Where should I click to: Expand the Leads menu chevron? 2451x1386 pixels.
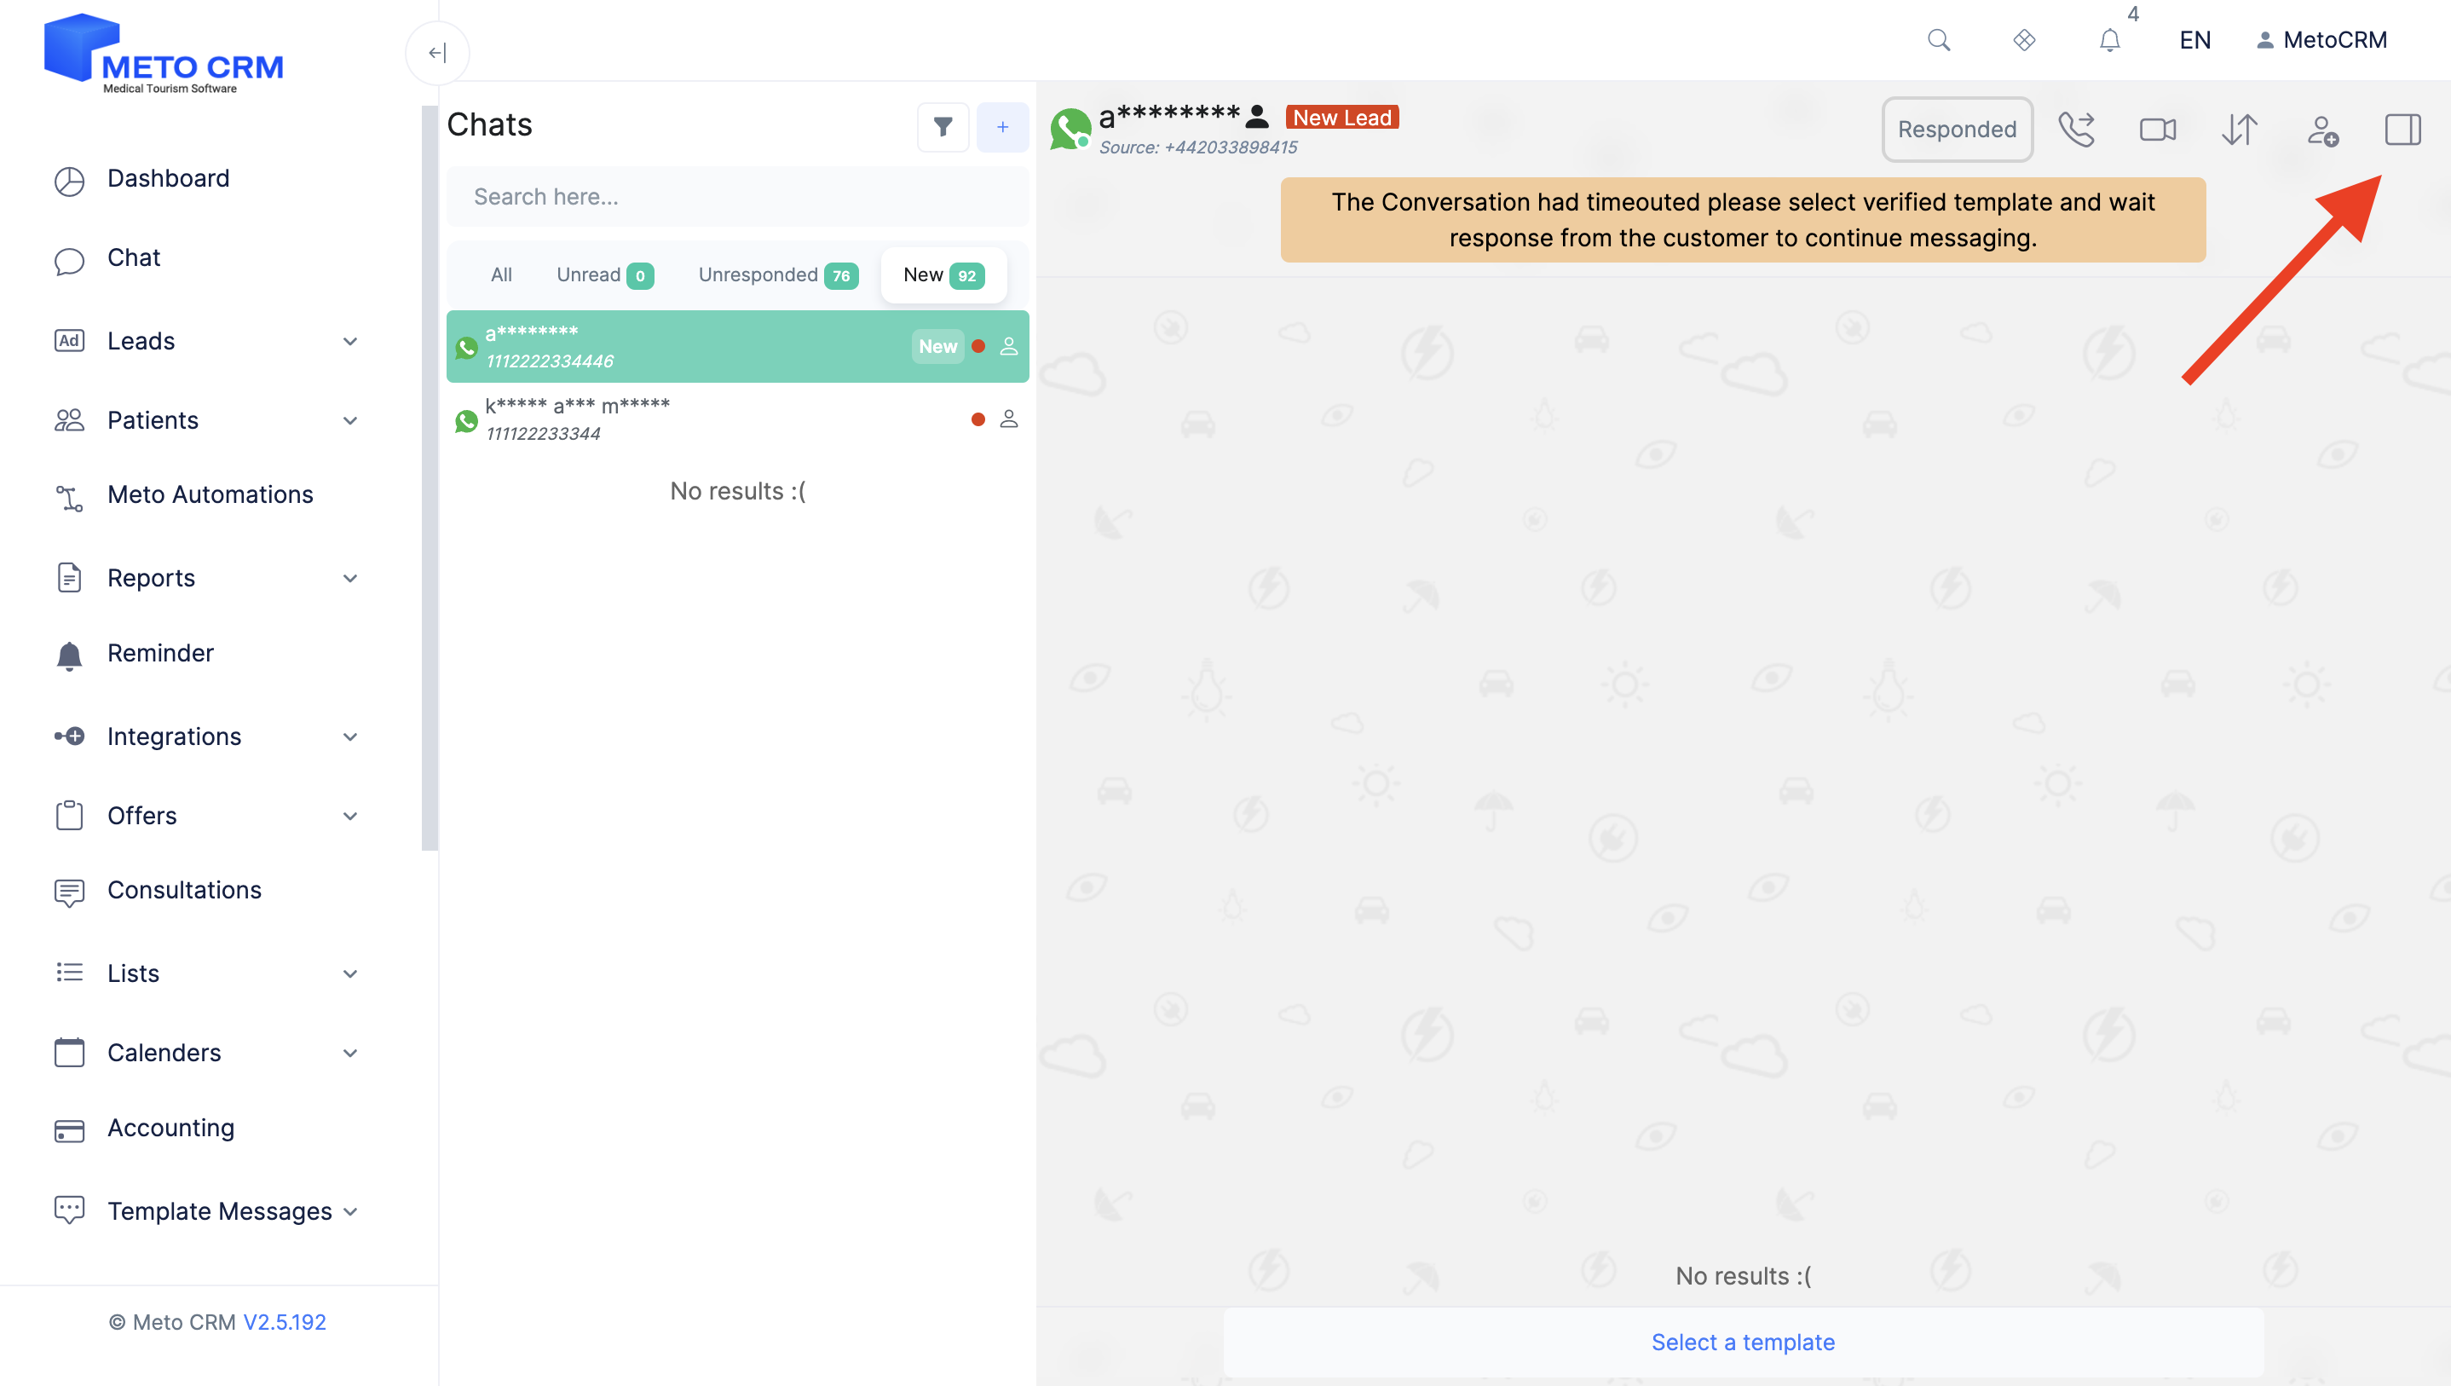click(x=350, y=342)
